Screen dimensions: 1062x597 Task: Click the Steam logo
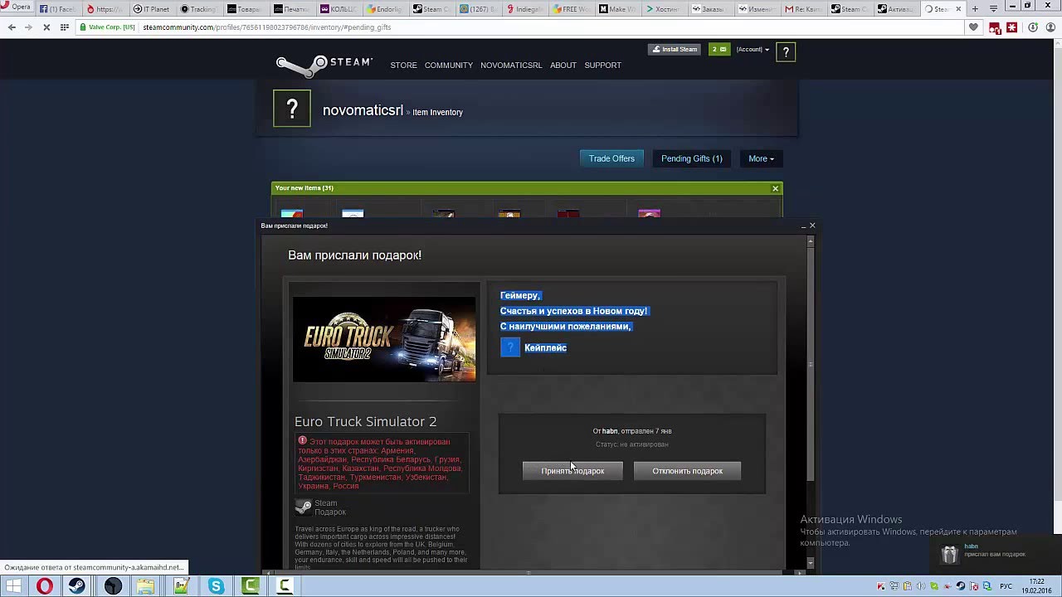pos(324,65)
